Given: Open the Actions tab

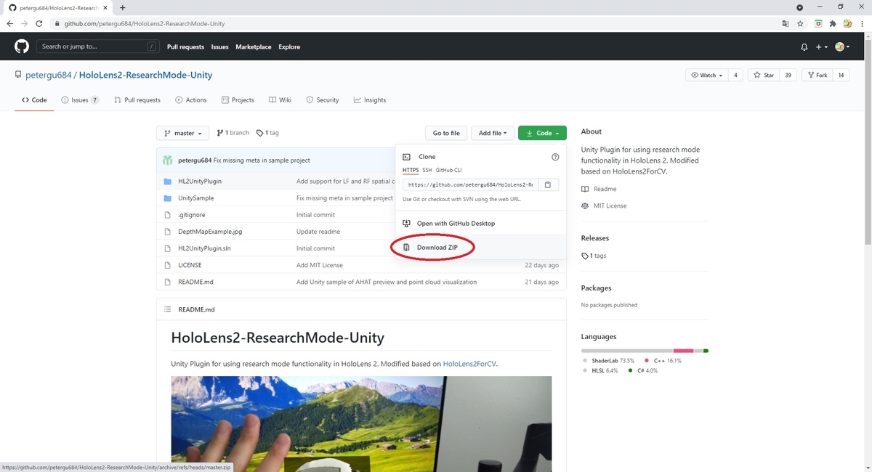Looking at the screenshot, I should 191,100.
